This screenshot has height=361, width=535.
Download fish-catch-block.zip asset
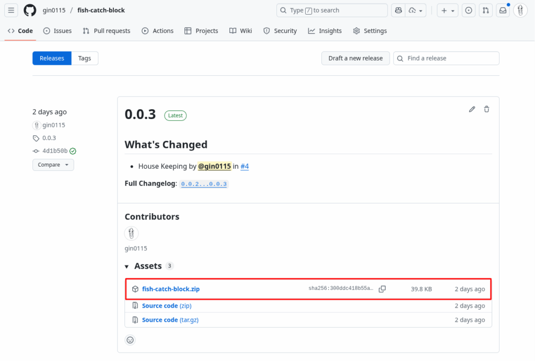click(x=171, y=289)
